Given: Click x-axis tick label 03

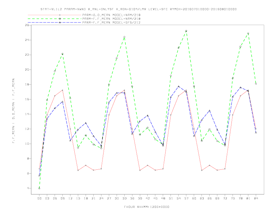Looking at the screenshot, I should click(47, 198).
